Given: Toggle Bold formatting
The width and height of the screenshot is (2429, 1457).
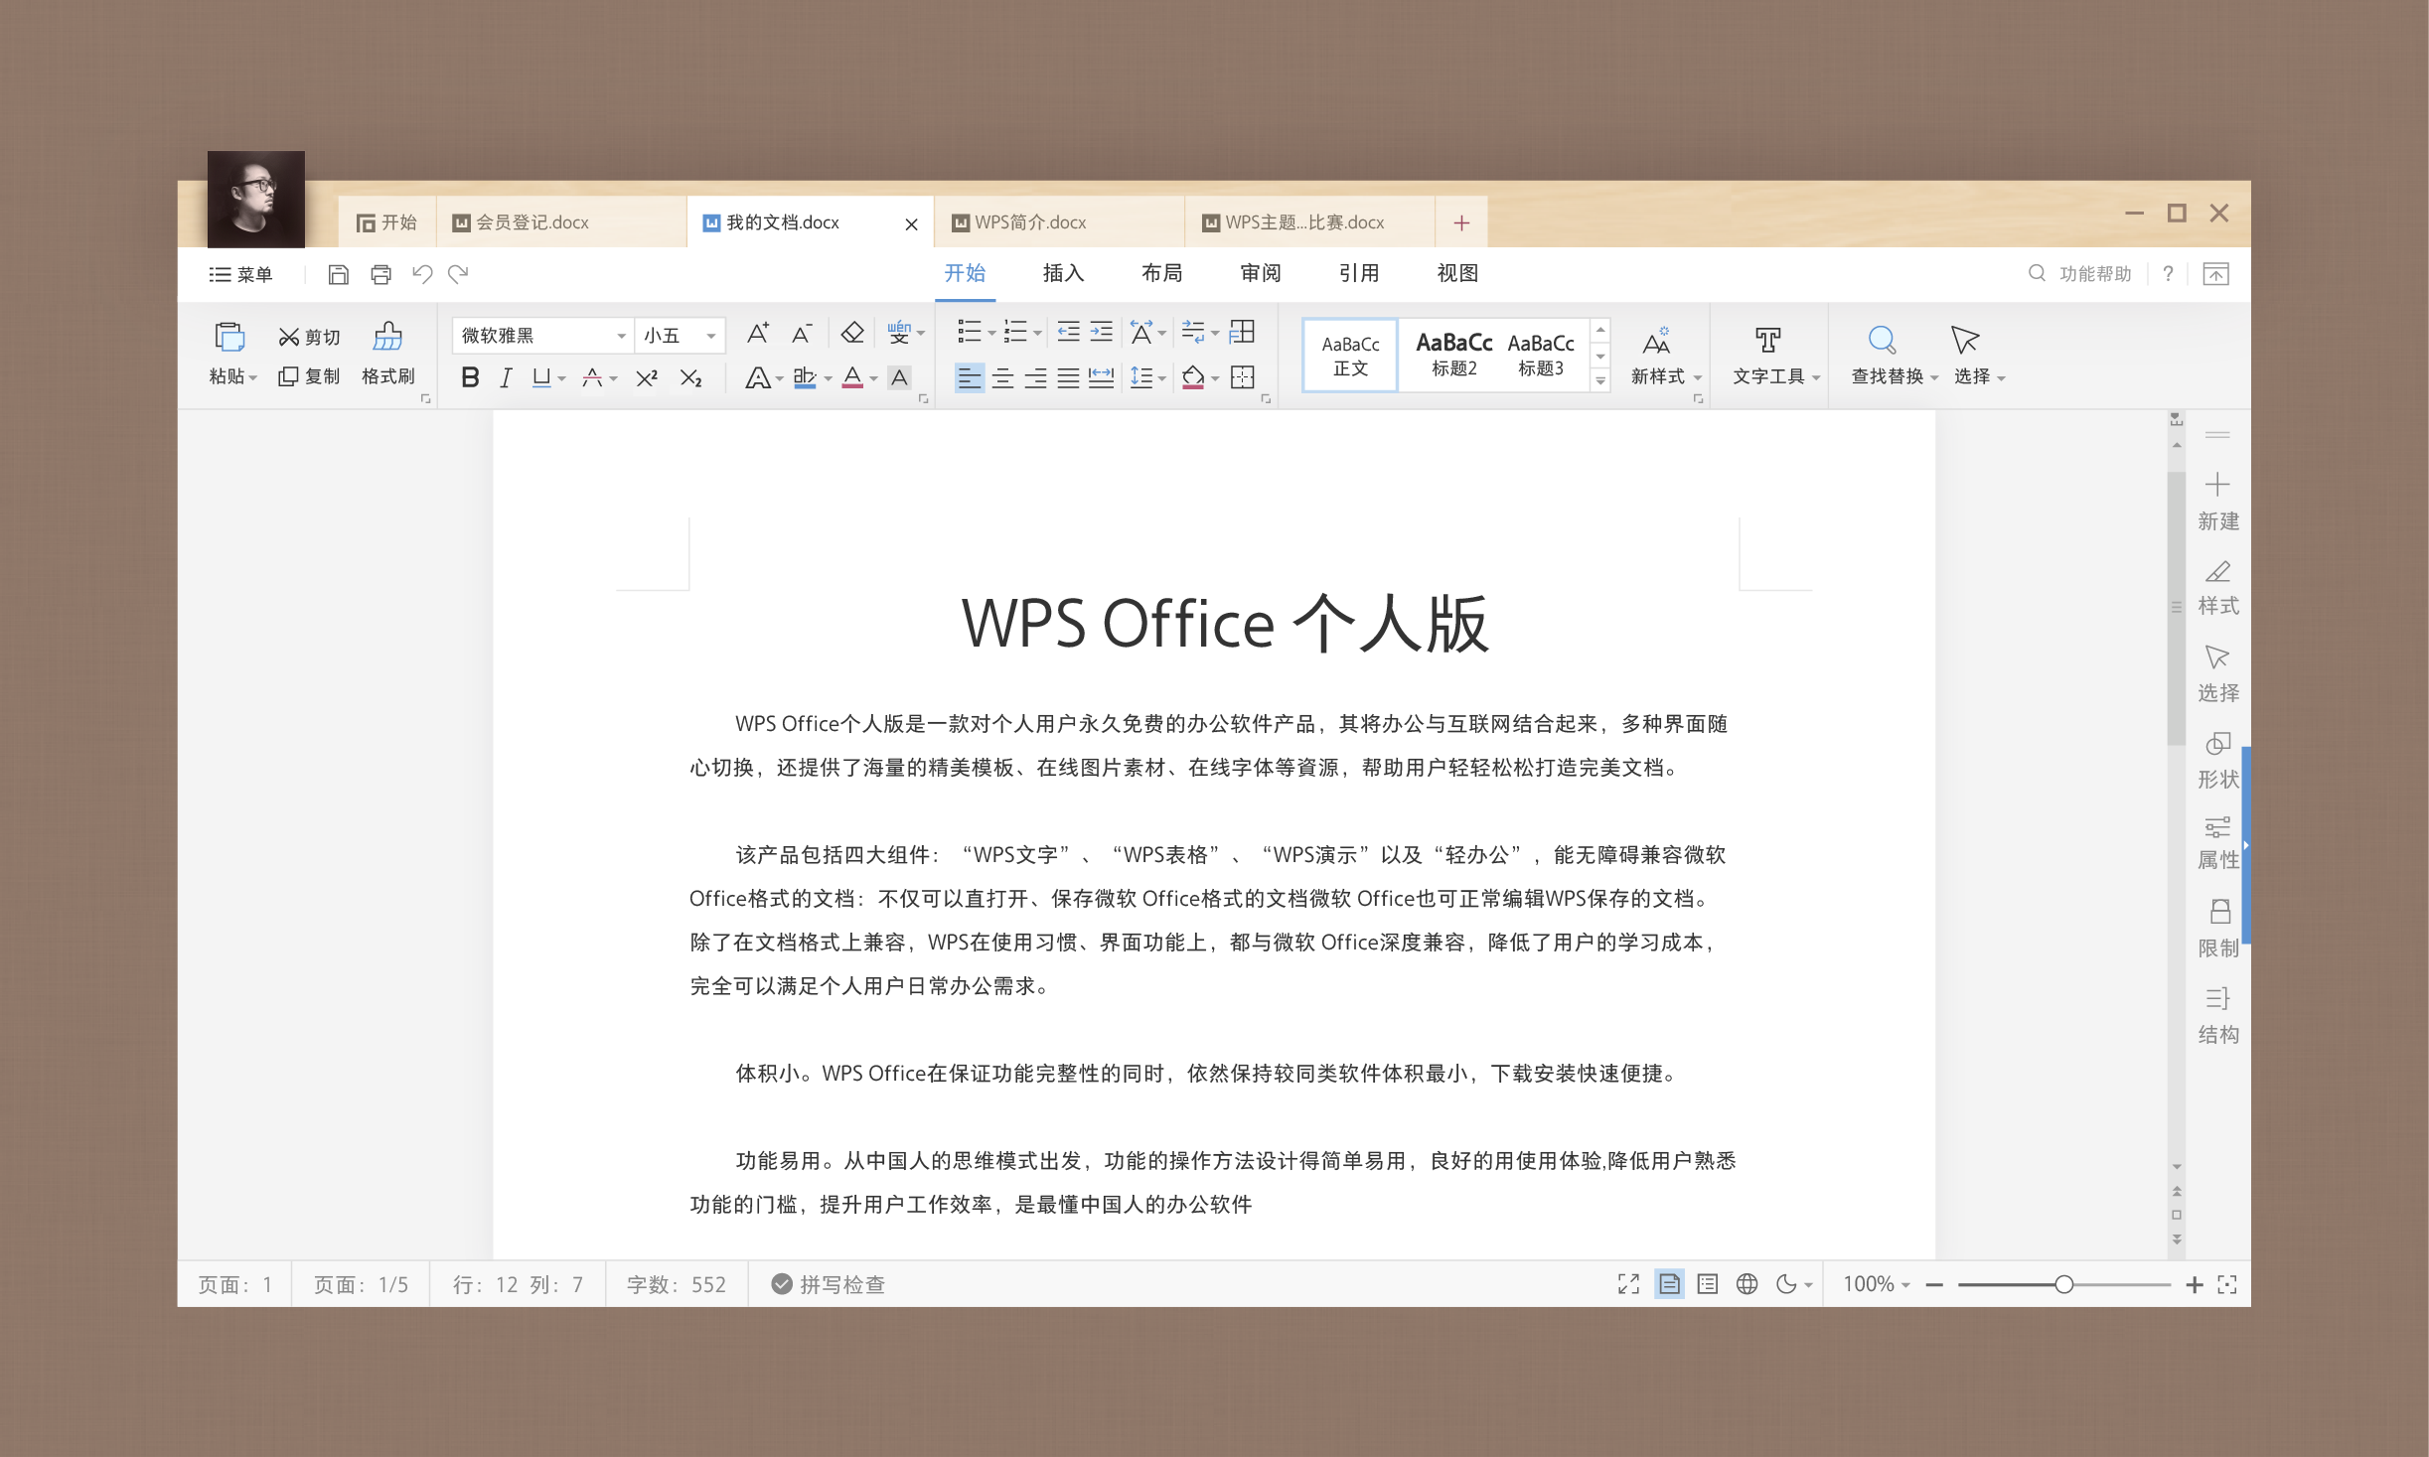Looking at the screenshot, I should point(470,377).
